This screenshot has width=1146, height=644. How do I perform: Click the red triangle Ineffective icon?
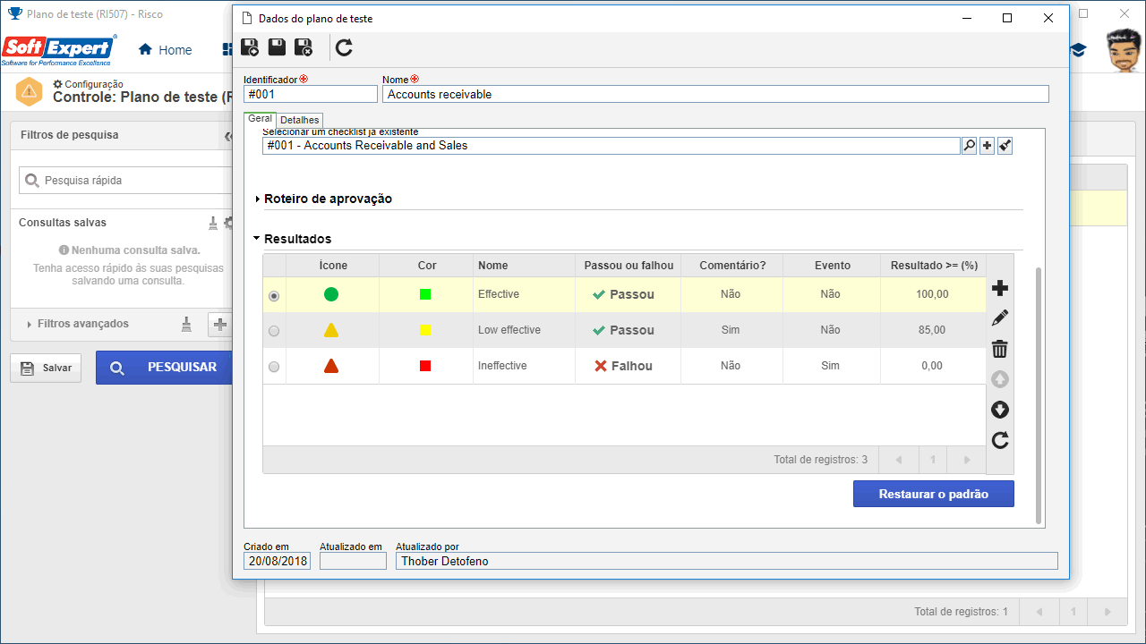(x=331, y=366)
